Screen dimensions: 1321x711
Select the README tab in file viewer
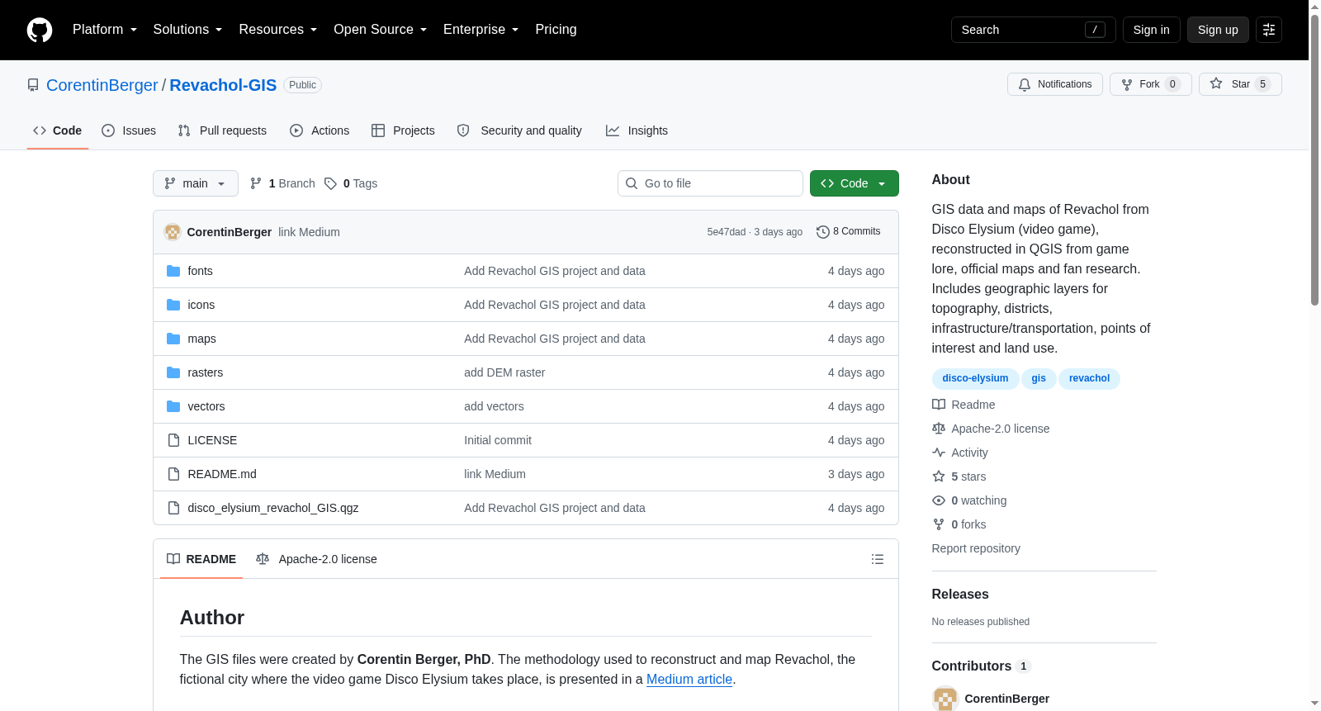pyautogui.click(x=201, y=559)
